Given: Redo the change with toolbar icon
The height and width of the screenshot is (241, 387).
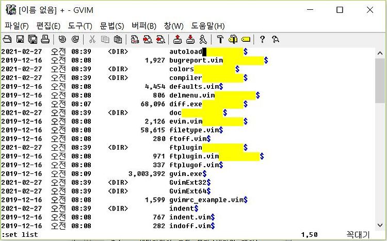Looking at the screenshot, I should [75, 39].
